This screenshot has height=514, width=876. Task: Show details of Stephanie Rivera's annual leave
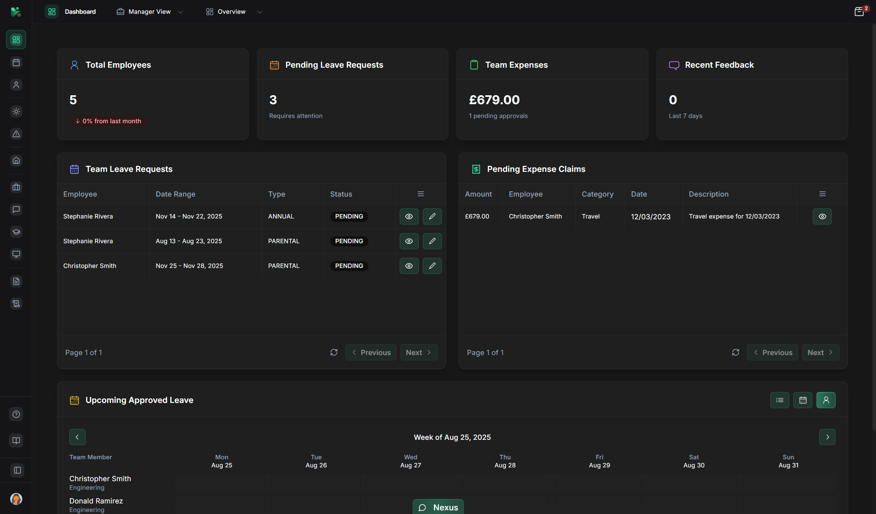[409, 216]
